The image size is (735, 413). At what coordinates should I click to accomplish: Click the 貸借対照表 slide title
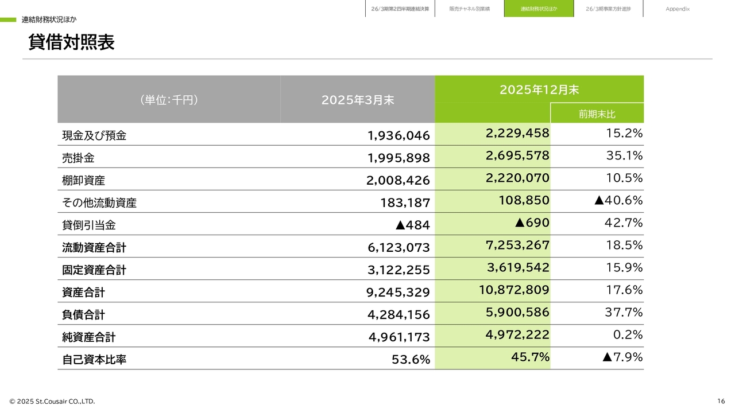pos(71,42)
